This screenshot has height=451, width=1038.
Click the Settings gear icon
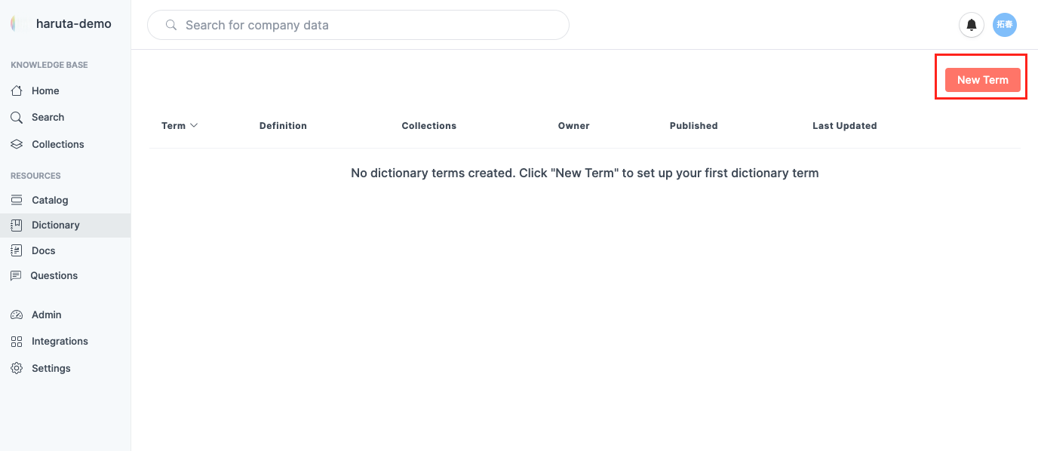tap(17, 368)
